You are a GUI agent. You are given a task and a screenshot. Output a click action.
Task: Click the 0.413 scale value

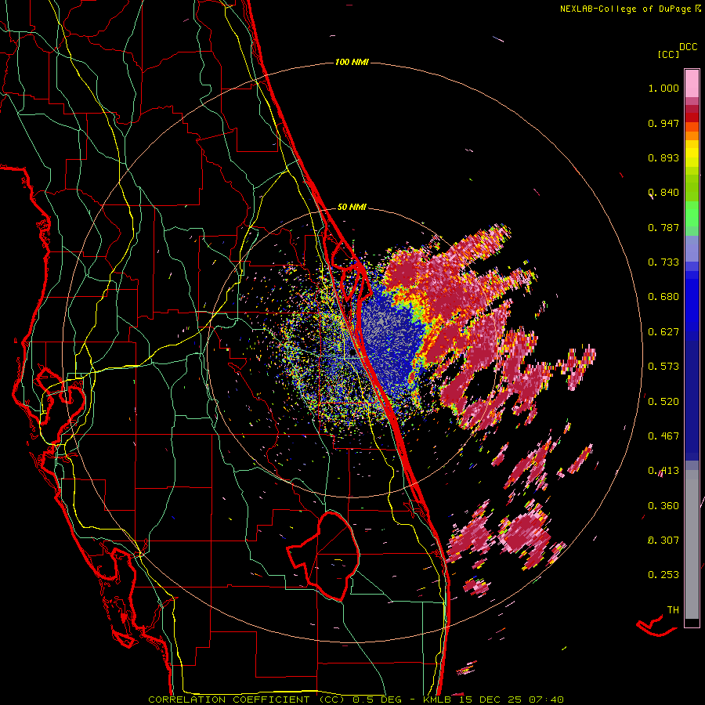[663, 471]
